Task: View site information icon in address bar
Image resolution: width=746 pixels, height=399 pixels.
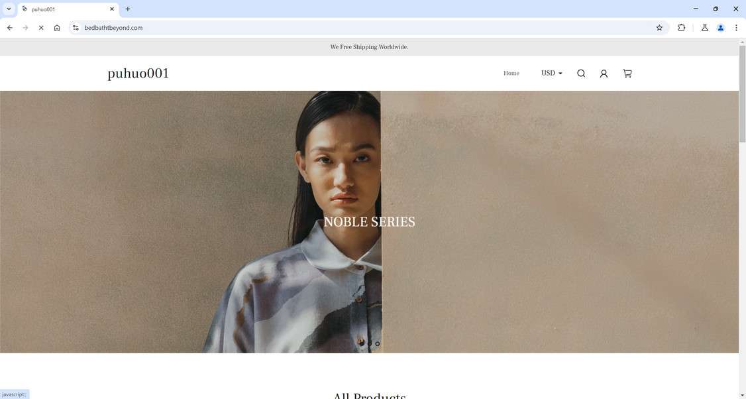Action: tap(76, 28)
